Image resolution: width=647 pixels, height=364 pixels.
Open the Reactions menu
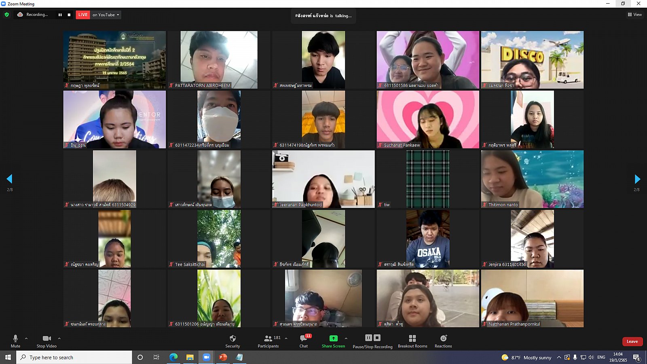point(443,341)
